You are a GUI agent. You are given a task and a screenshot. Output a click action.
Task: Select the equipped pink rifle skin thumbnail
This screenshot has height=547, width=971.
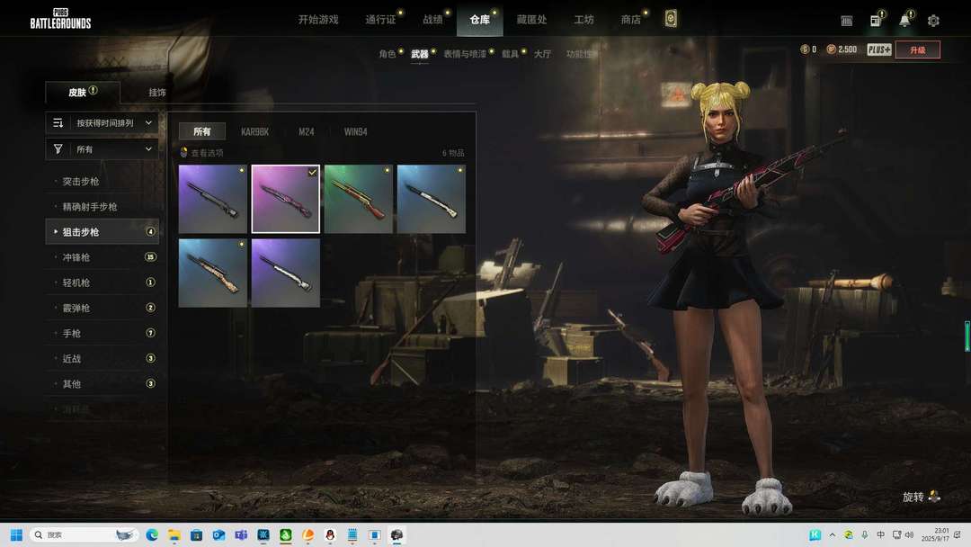coord(286,199)
